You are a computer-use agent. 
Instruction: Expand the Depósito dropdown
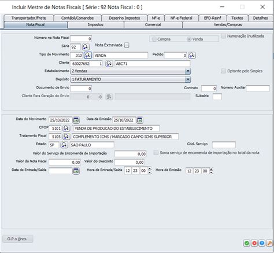click(188, 79)
